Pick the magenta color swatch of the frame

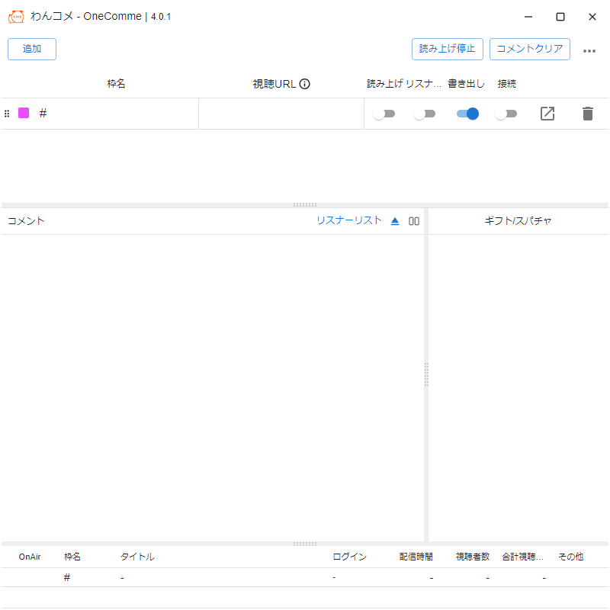tap(24, 114)
